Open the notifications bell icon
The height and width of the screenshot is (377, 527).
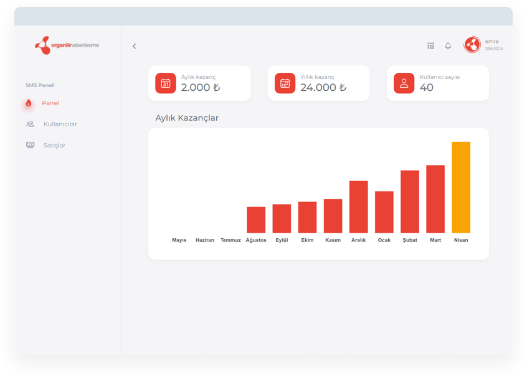(448, 45)
